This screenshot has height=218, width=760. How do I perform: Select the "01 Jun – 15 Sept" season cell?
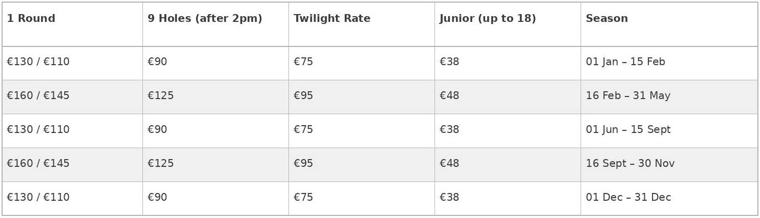click(x=628, y=130)
